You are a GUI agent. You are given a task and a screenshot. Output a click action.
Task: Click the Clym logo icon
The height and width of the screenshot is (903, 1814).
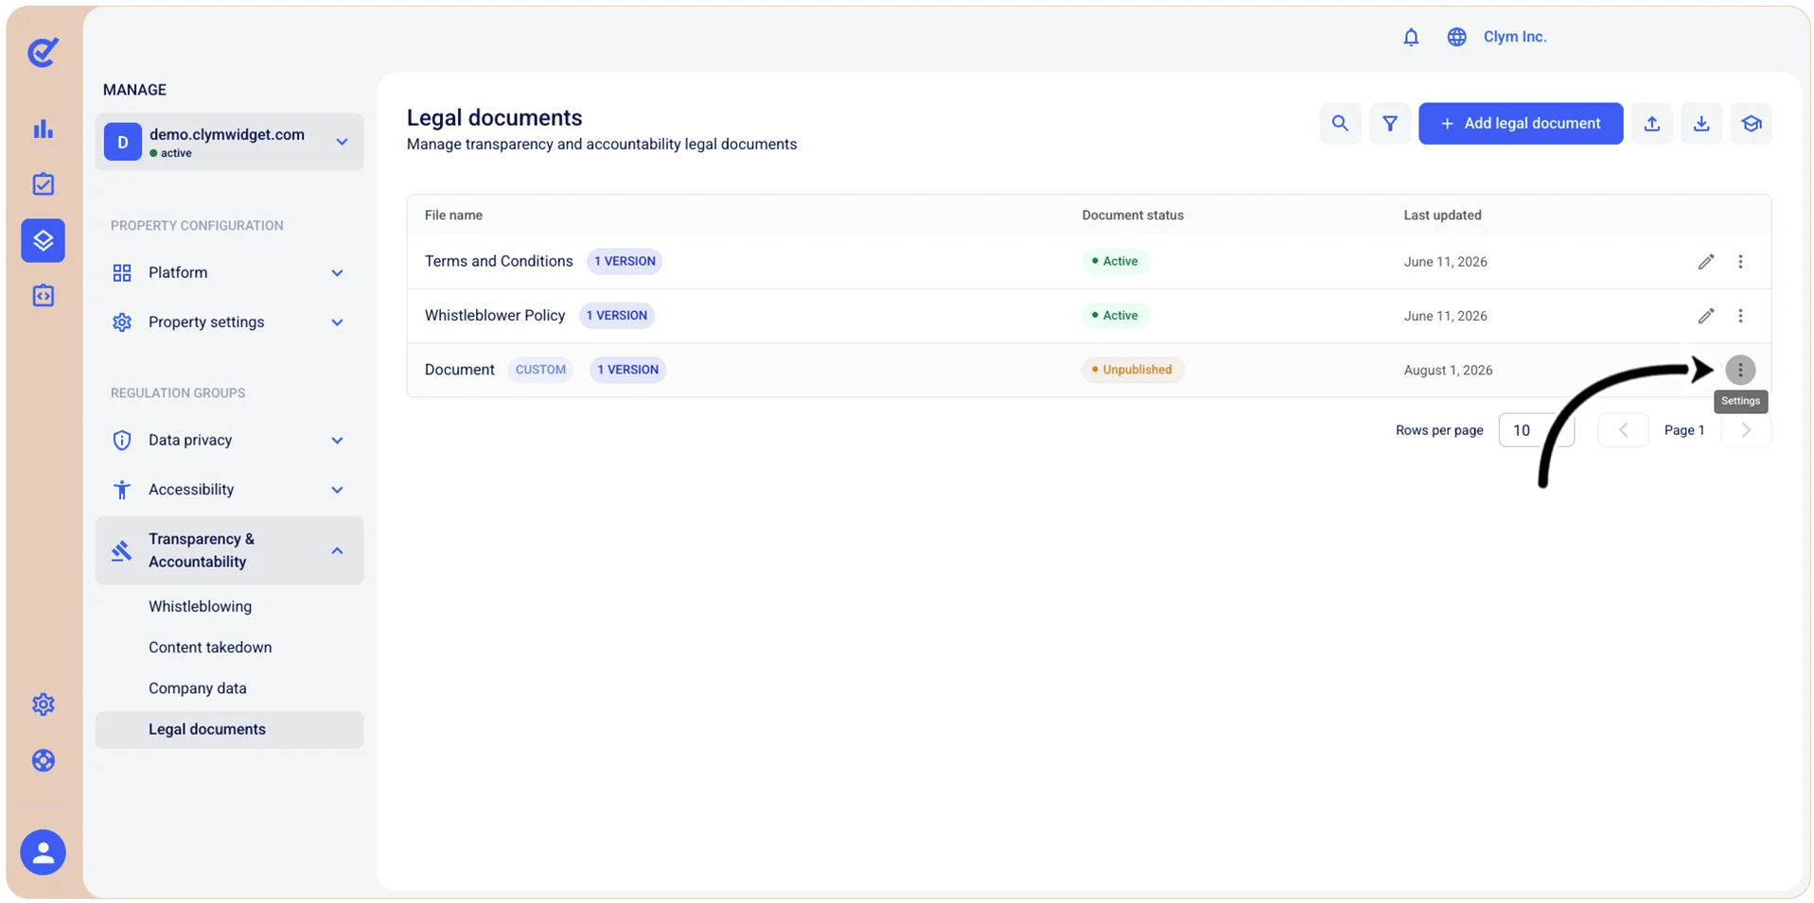coord(44,52)
